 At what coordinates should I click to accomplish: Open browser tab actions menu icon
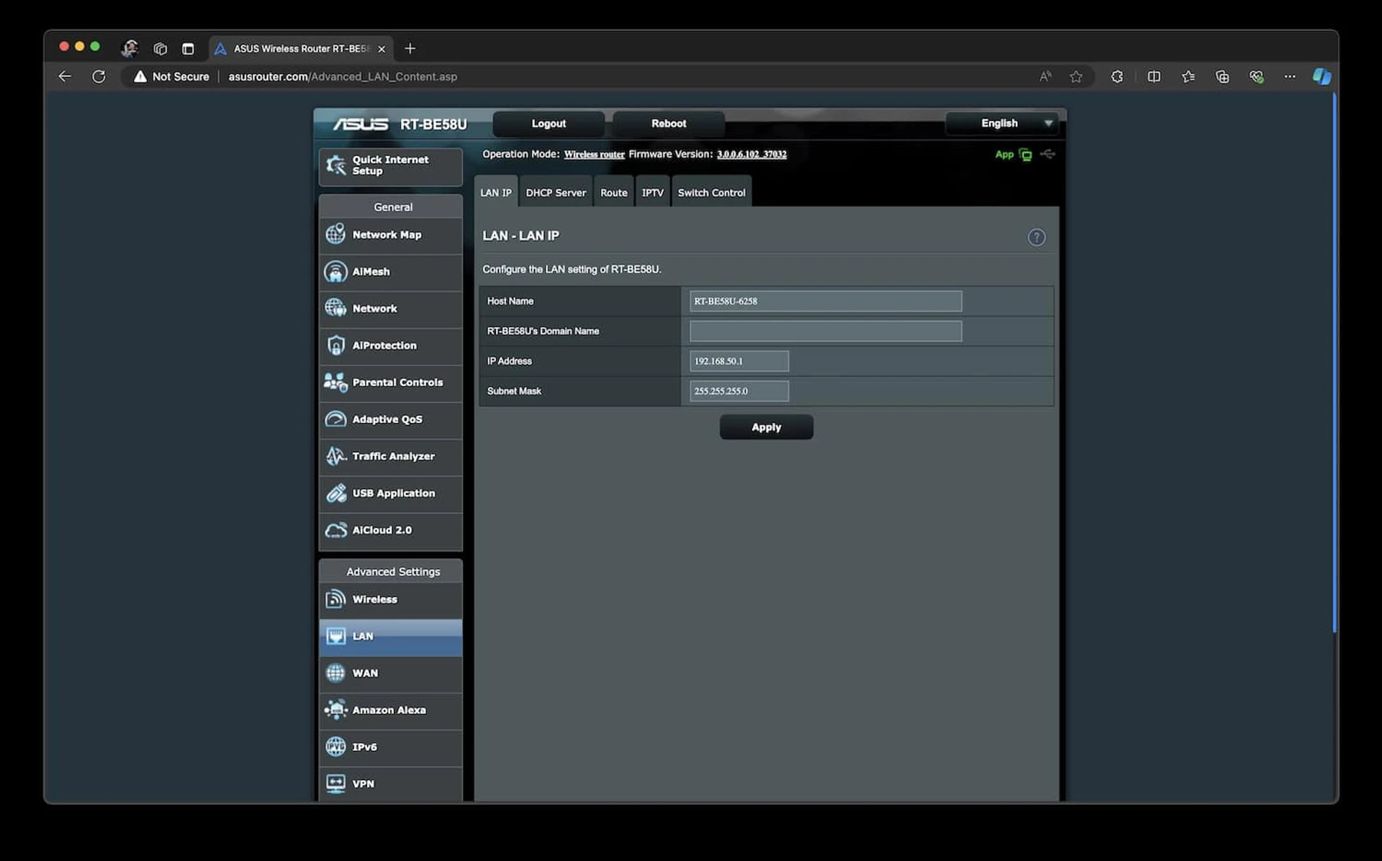coord(188,49)
